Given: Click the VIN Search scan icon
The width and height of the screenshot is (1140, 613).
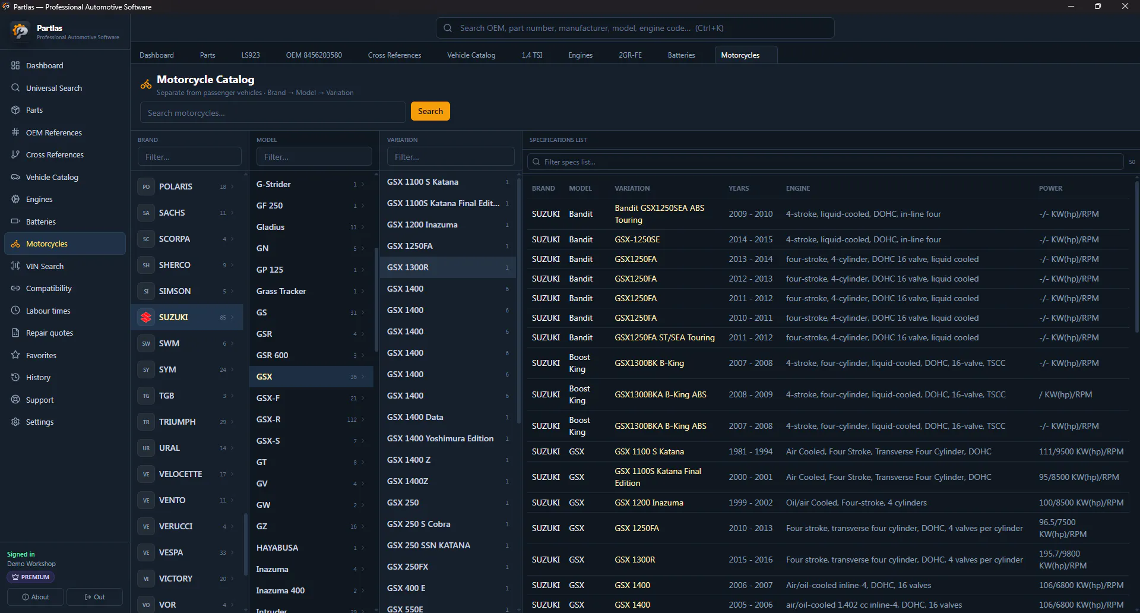Looking at the screenshot, I should 15,266.
